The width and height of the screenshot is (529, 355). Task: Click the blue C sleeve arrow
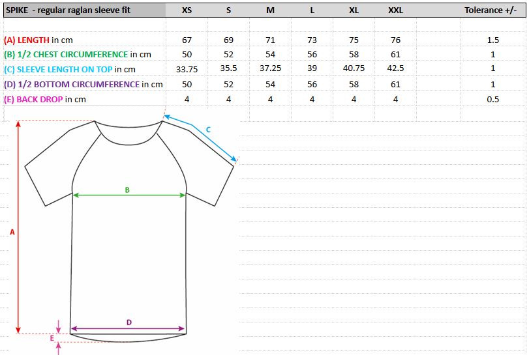point(200,137)
